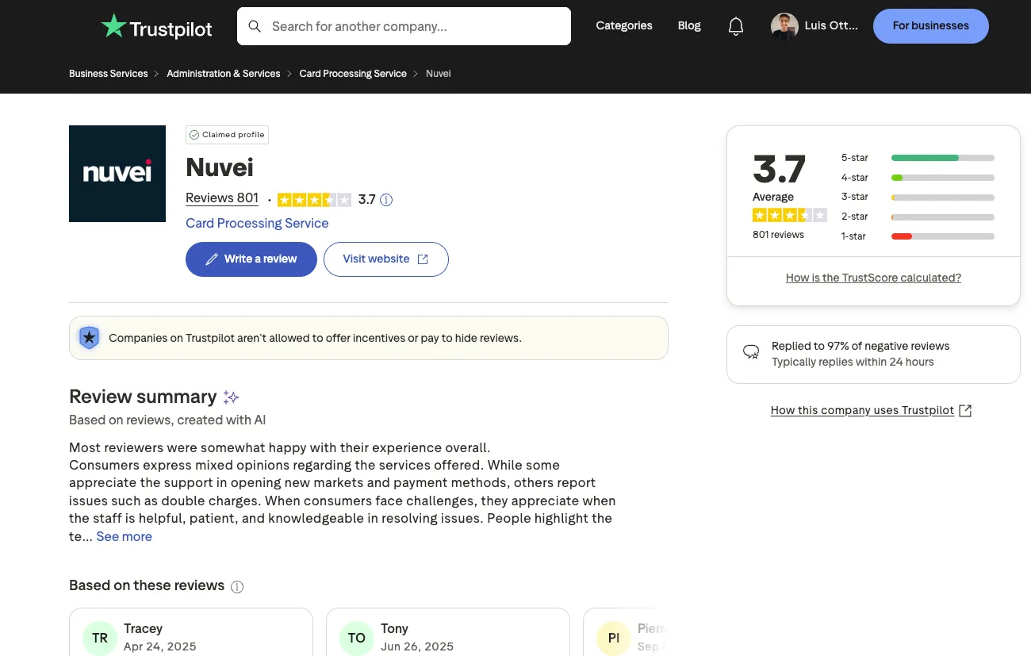This screenshot has height=656, width=1031.
Task: Click the info icon next to the 3.7 rating
Action: click(x=386, y=199)
